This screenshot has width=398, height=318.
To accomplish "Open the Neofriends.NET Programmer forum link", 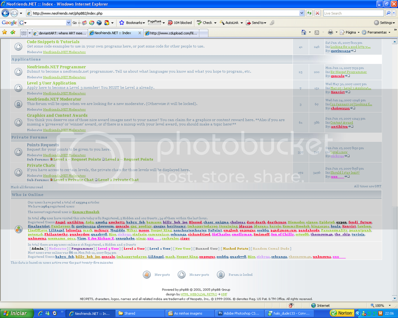I will (56, 67).
